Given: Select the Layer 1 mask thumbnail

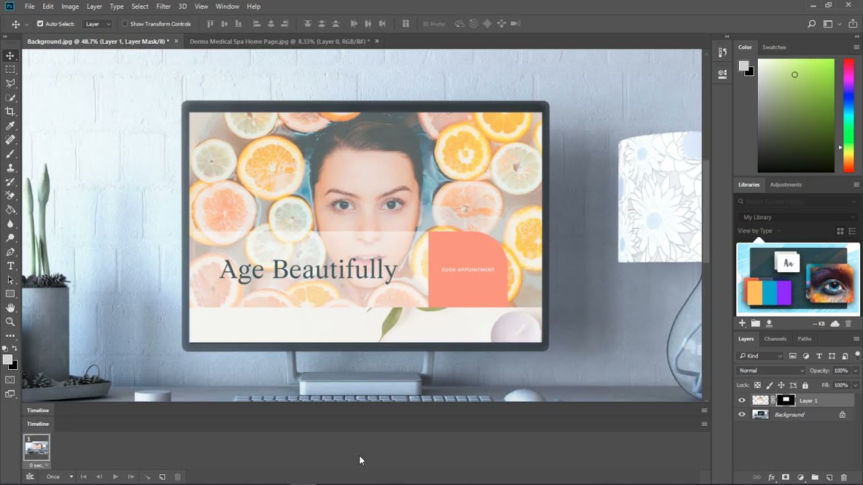Looking at the screenshot, I should (785, 400).
